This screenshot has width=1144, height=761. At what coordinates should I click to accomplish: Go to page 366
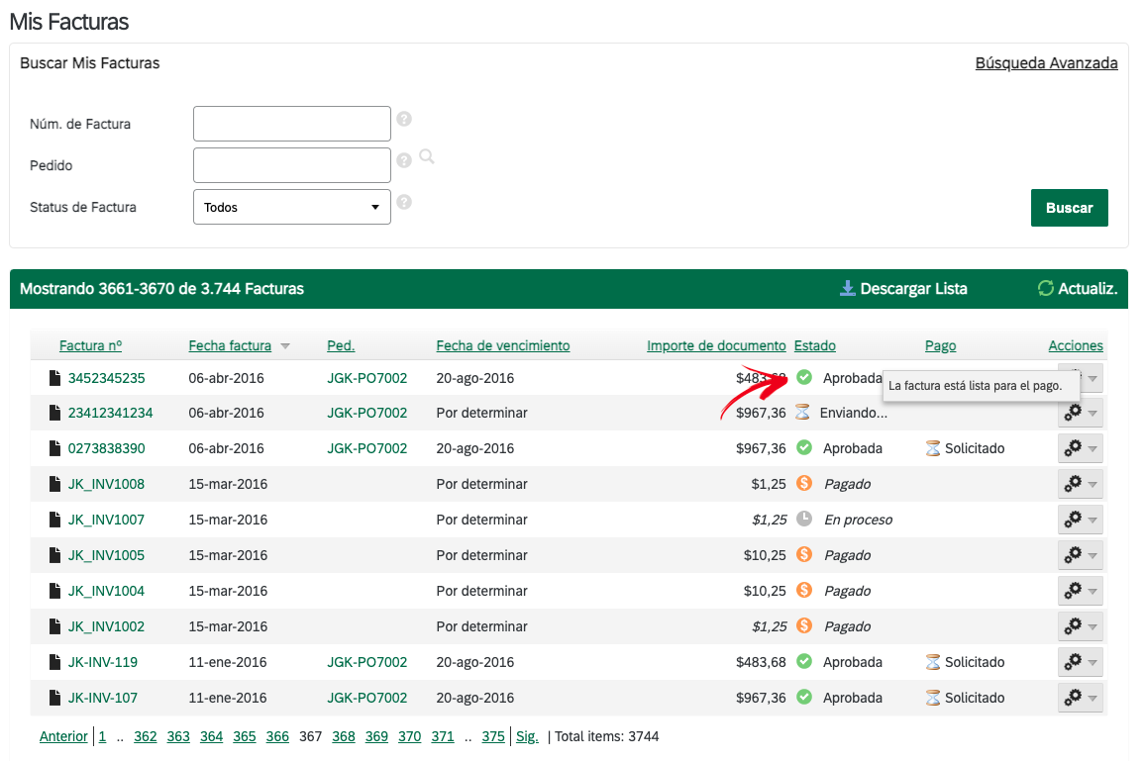click(x=277, y=736)
